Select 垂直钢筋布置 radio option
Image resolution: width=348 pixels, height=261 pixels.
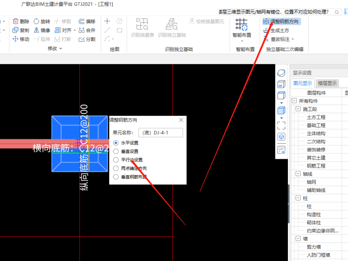116,177
